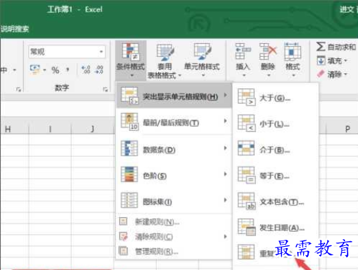Open Top/Bottom Rules (最前/最后规则) submenu
358x270 pixels.
click(174, 122)
